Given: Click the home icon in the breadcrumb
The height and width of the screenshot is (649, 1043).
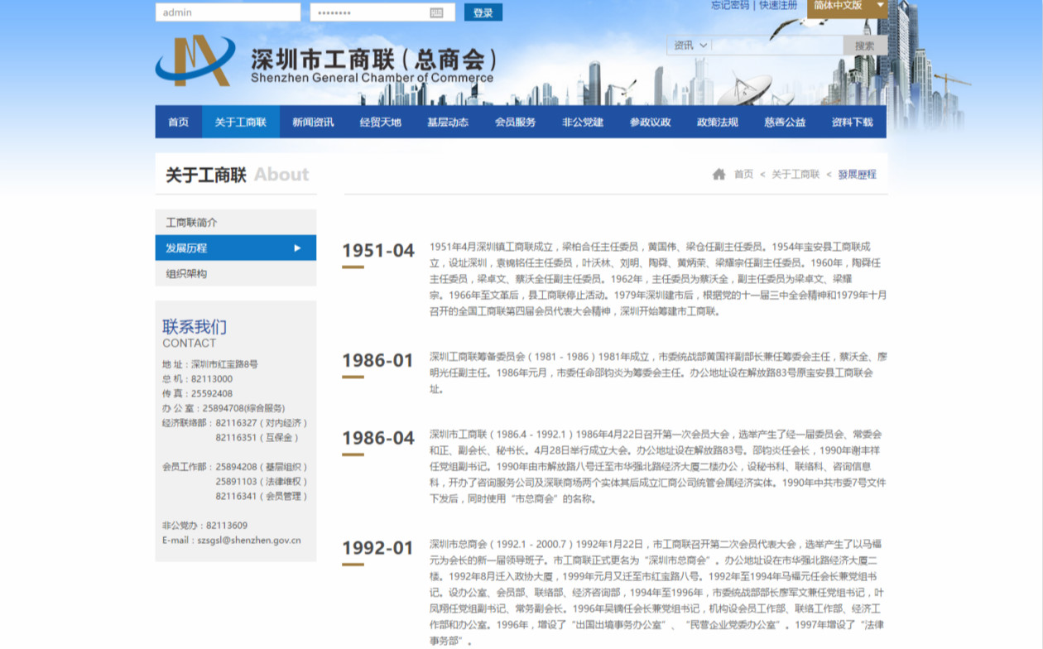Looking at the screenshot, I should pyautogui.click(x=719, y=175).
